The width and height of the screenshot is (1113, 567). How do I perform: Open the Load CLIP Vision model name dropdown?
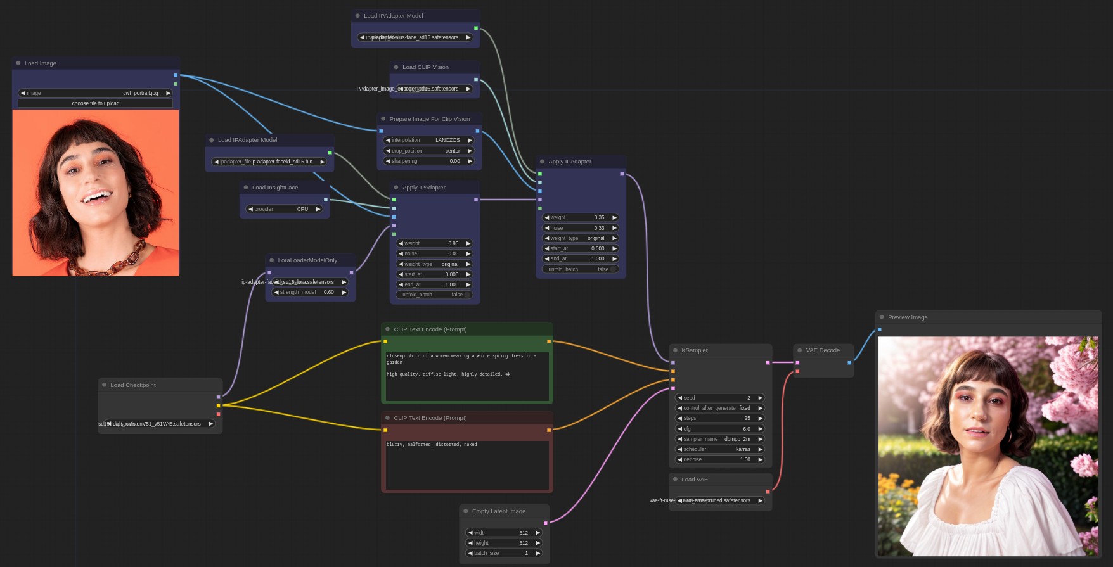click(x=434, y=89)
